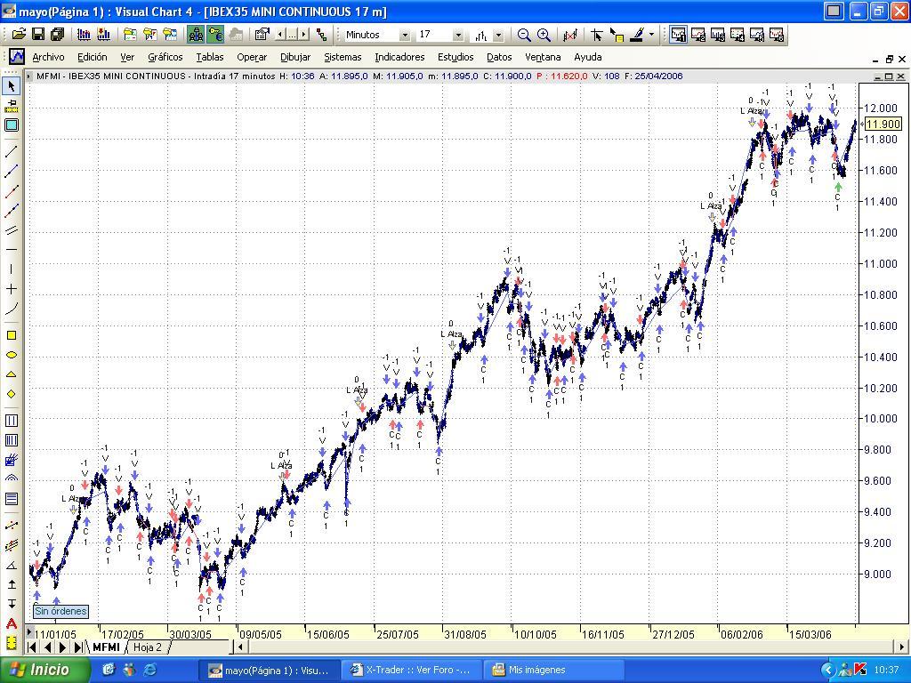Activate workspace screen 1
The image size is (911, 683).
pos(678,35)
